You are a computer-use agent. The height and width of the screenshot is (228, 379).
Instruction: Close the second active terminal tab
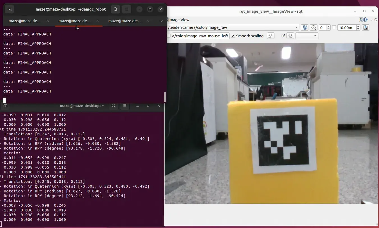click(97, 21)
